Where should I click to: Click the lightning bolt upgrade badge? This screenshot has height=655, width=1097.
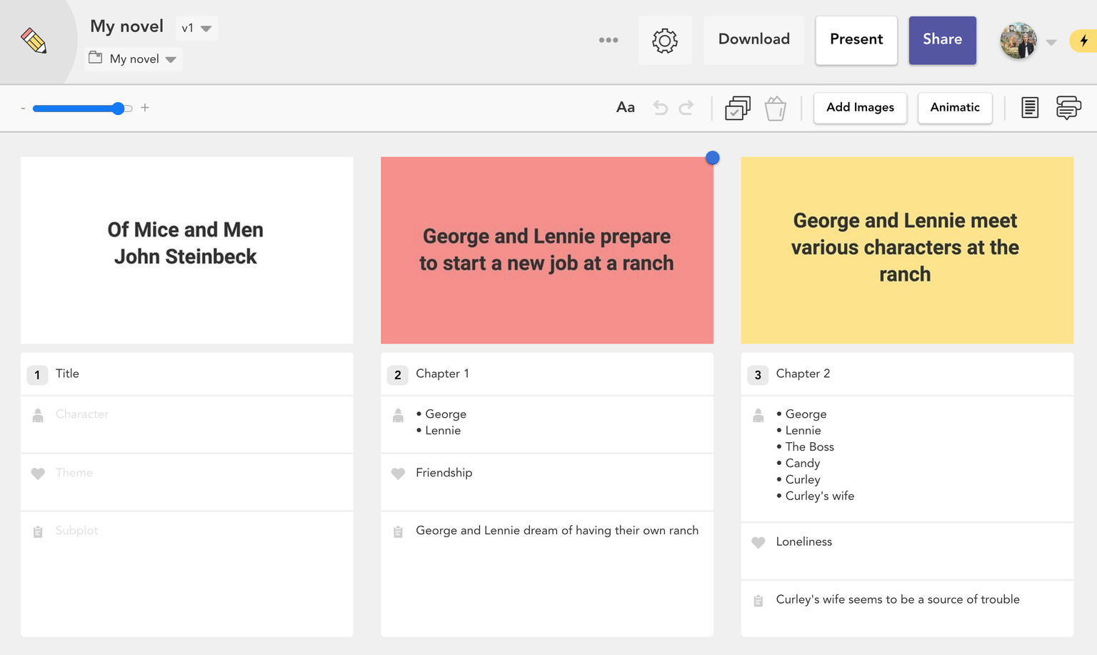point(1083,41)
